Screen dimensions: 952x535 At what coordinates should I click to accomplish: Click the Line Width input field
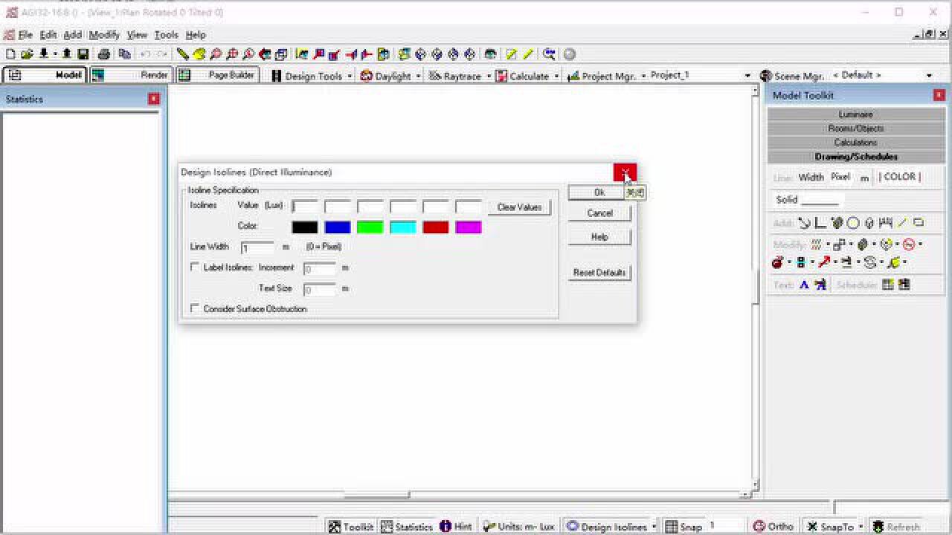pos(257,247)
